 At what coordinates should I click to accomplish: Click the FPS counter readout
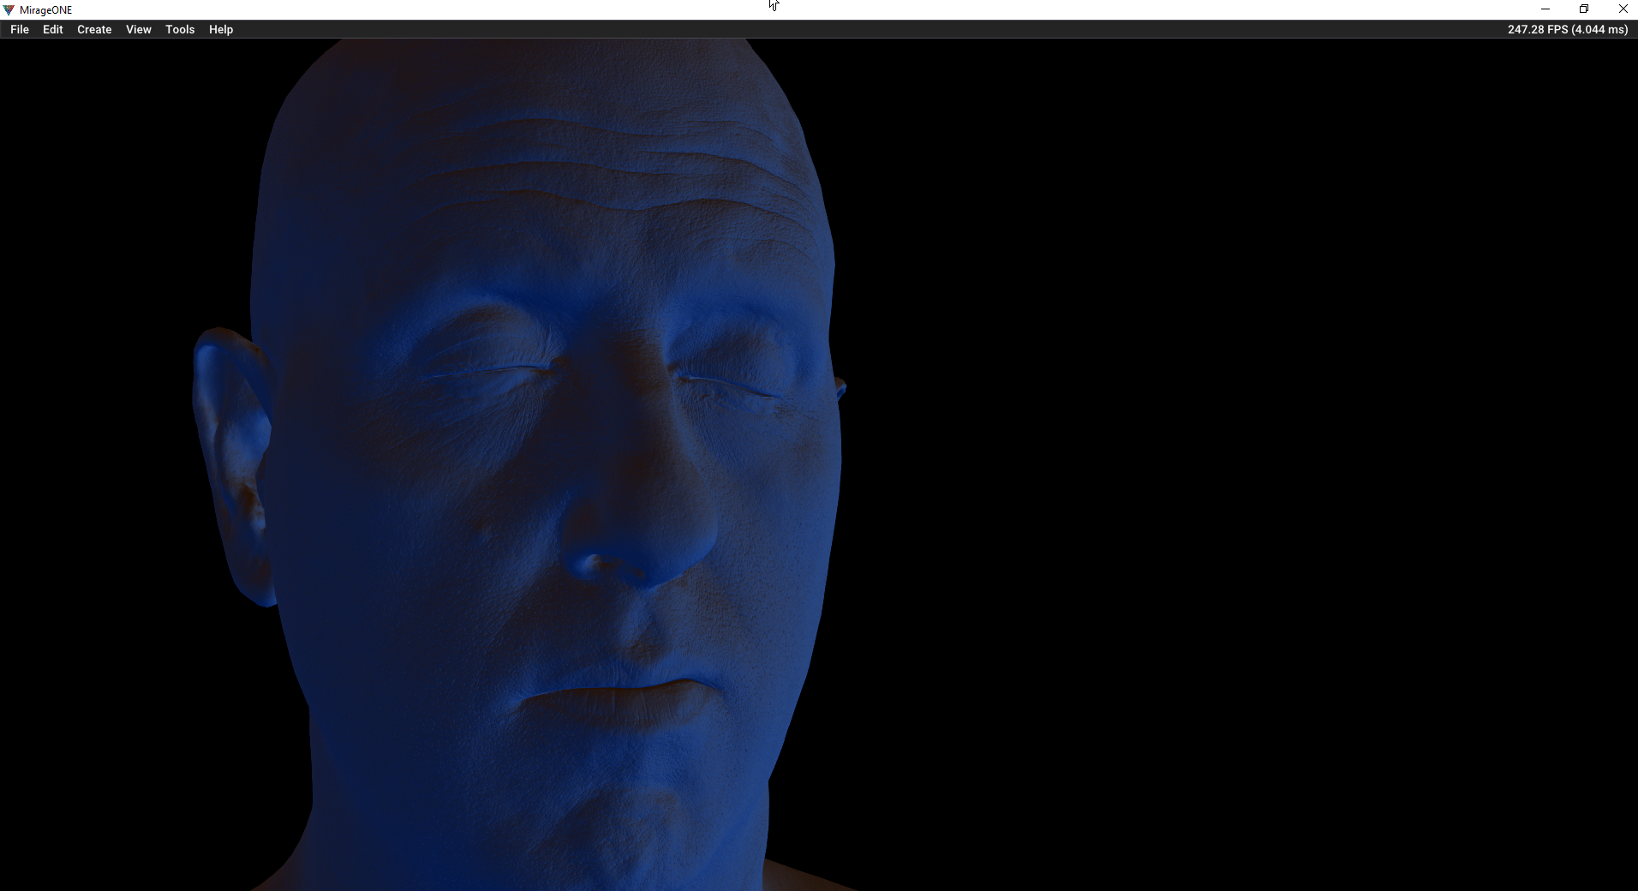click(1567, 29)
